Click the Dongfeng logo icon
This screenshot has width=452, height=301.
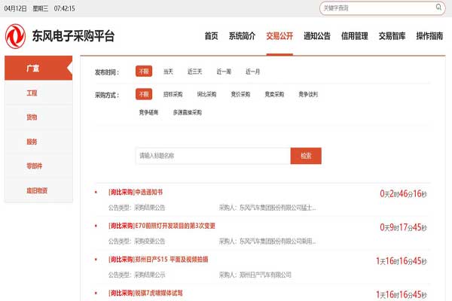coord(15,36)
